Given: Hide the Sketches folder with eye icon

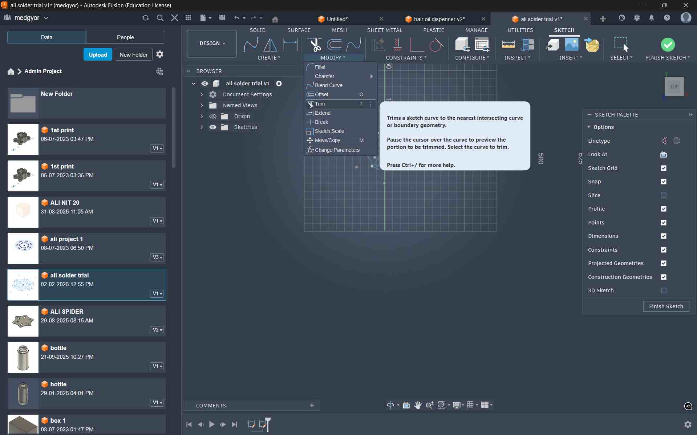Looking at the screenshot, I should point(213,127).
